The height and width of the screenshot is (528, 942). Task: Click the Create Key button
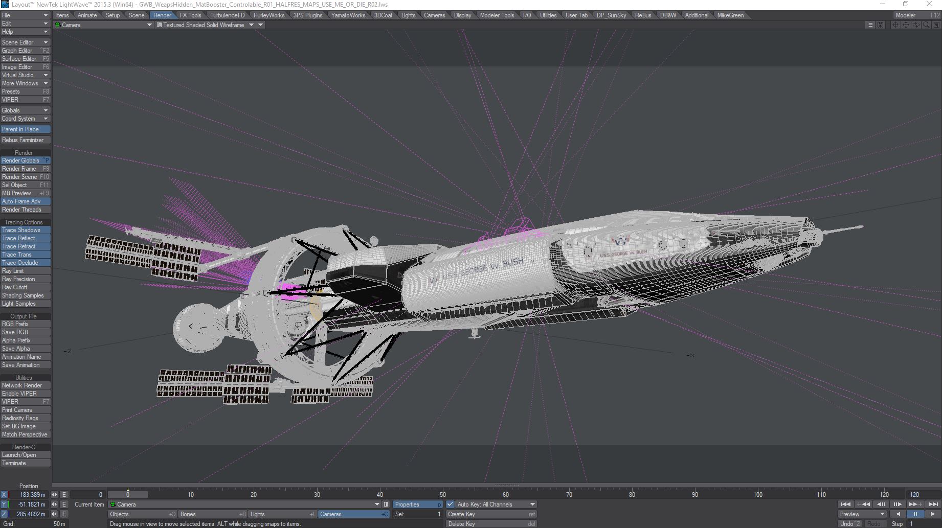[491, 514]
